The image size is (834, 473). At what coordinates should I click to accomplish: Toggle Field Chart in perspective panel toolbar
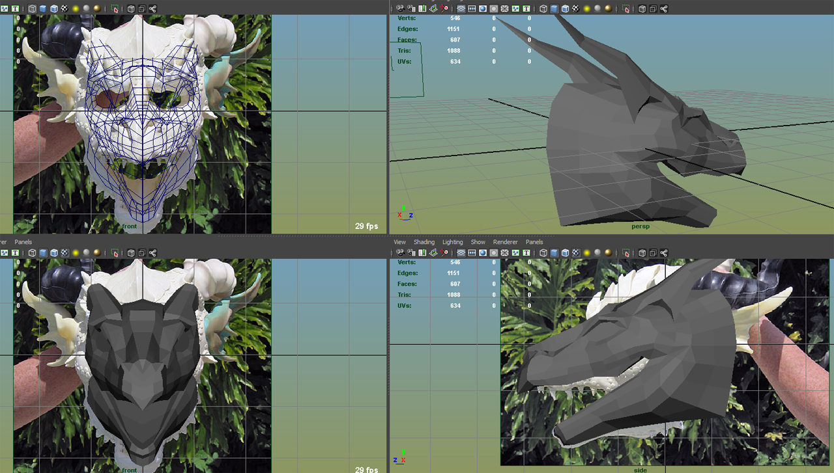coord(504,9)
